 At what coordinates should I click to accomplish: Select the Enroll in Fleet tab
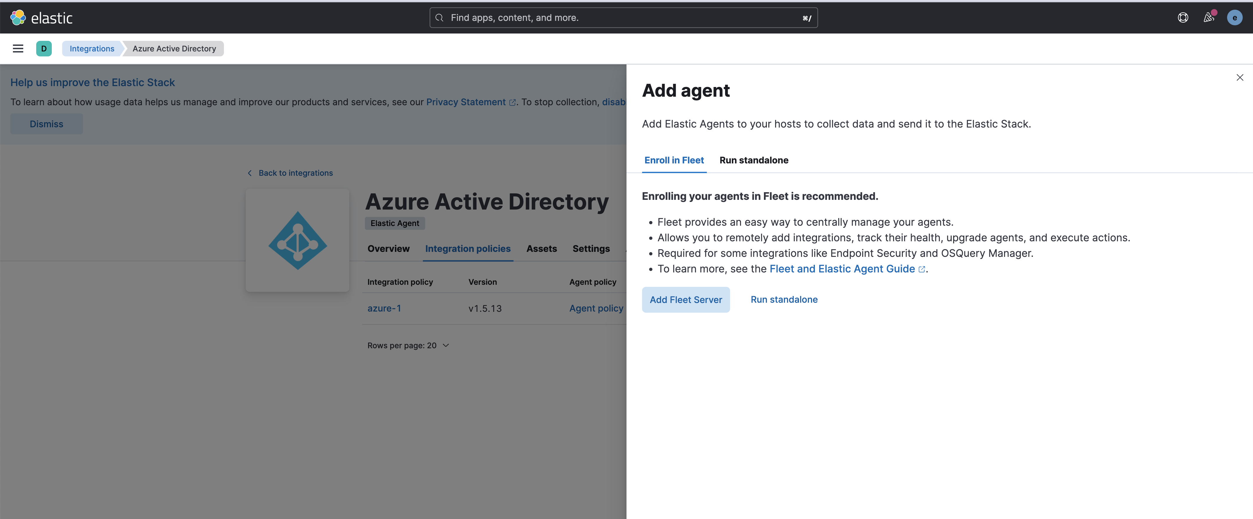point(674,160)
